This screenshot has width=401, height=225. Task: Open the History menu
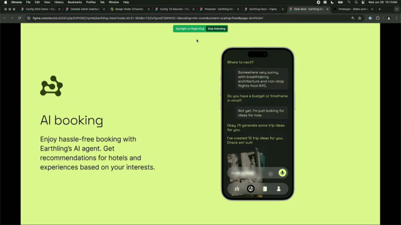coord(59,2)
